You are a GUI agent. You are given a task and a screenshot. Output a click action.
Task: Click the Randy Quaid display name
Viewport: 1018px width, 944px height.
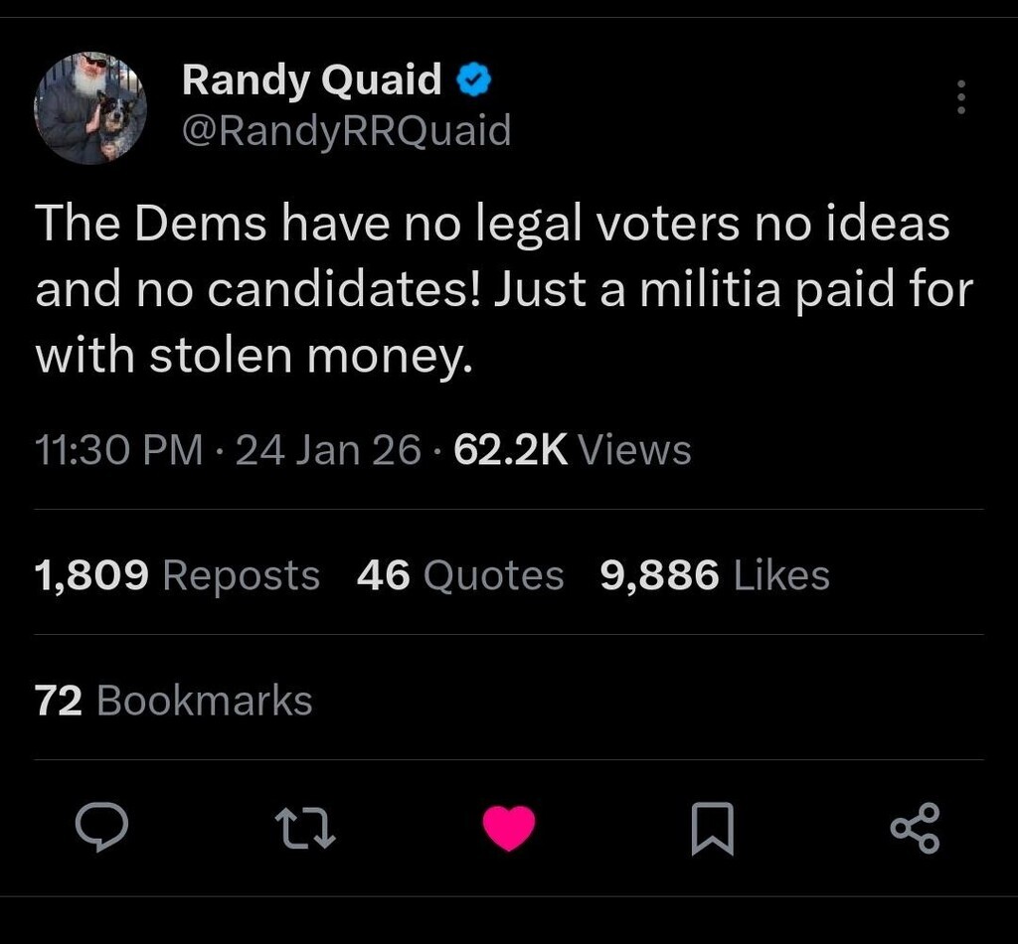pyautogui.click(x=311, y=79)
